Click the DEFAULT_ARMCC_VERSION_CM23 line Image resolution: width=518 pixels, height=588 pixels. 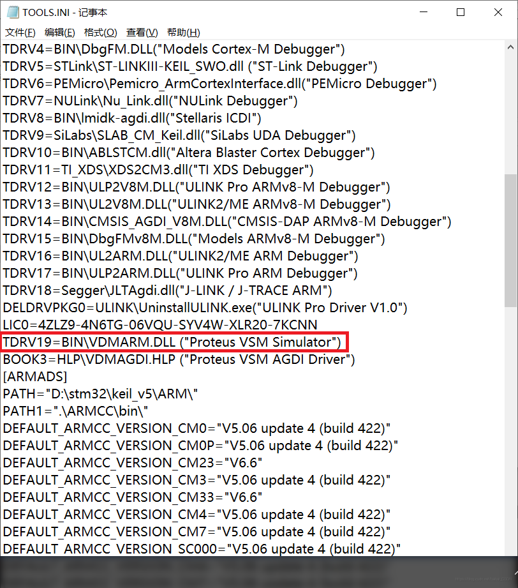(133, 463)
